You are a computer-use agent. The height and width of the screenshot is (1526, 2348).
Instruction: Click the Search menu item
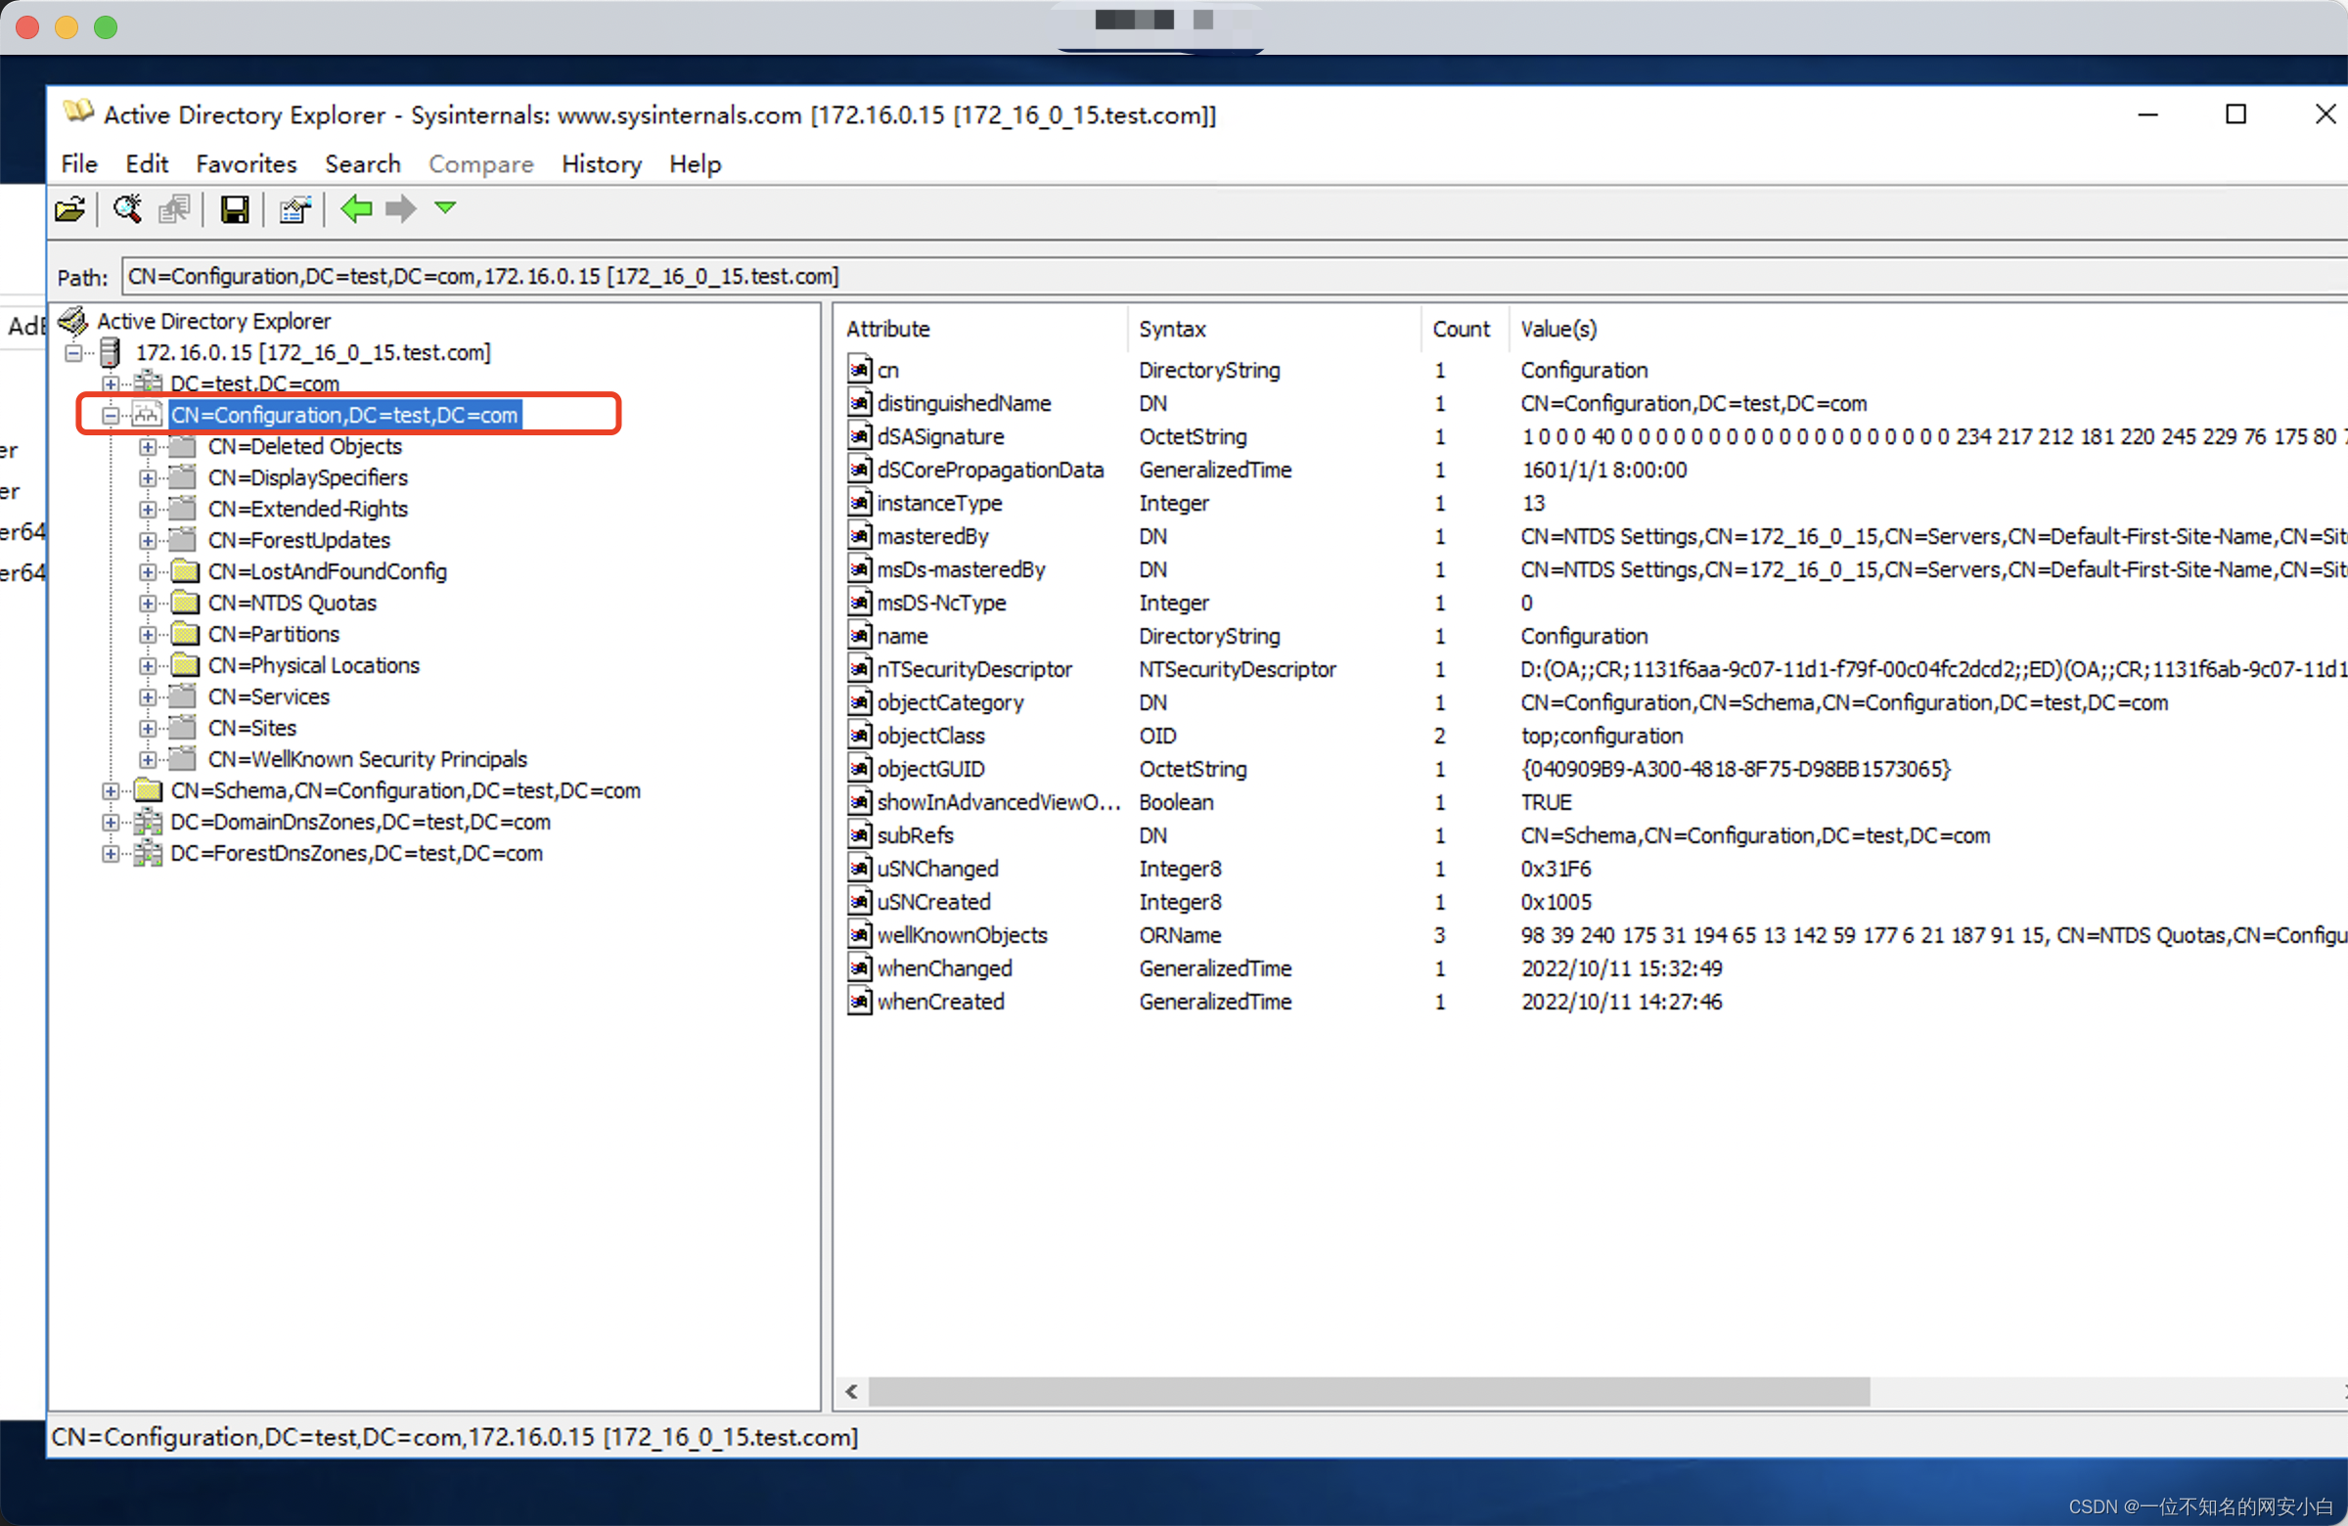pyautogui.click(x=358, y=164)
